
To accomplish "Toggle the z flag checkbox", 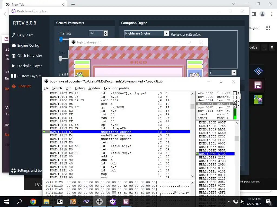I will pyautogui.click(x=235, y=93).
